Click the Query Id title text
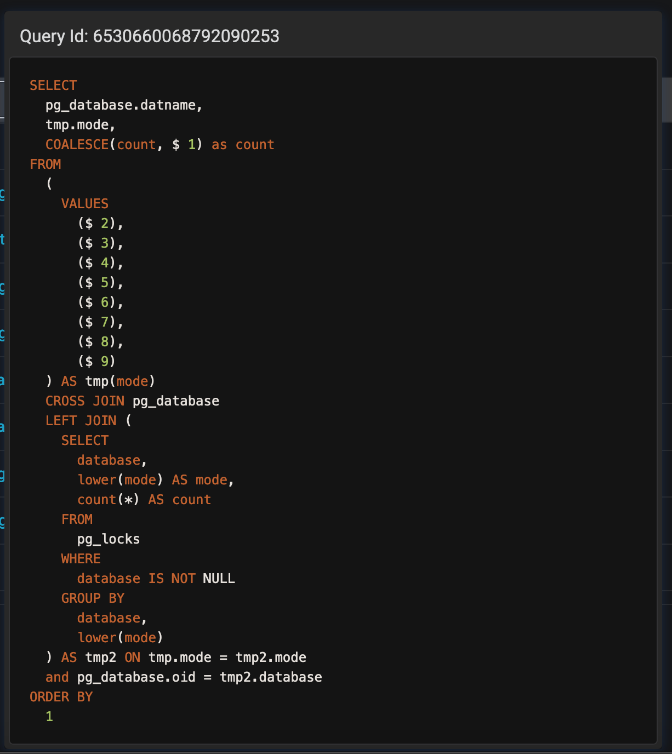Image resolution: width=672 pixels, height=754 pixels. click(150, 36)
